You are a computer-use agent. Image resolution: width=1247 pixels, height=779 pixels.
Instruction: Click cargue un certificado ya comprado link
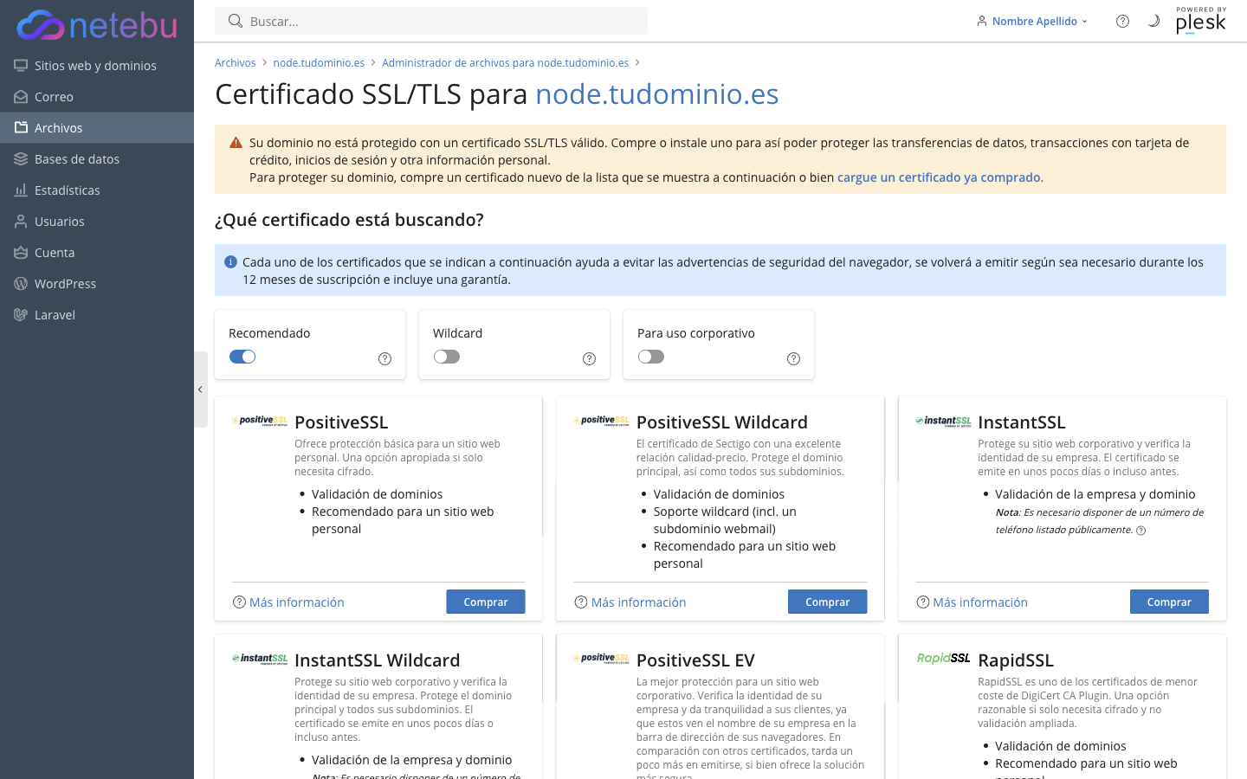click(x=940, y=177)
